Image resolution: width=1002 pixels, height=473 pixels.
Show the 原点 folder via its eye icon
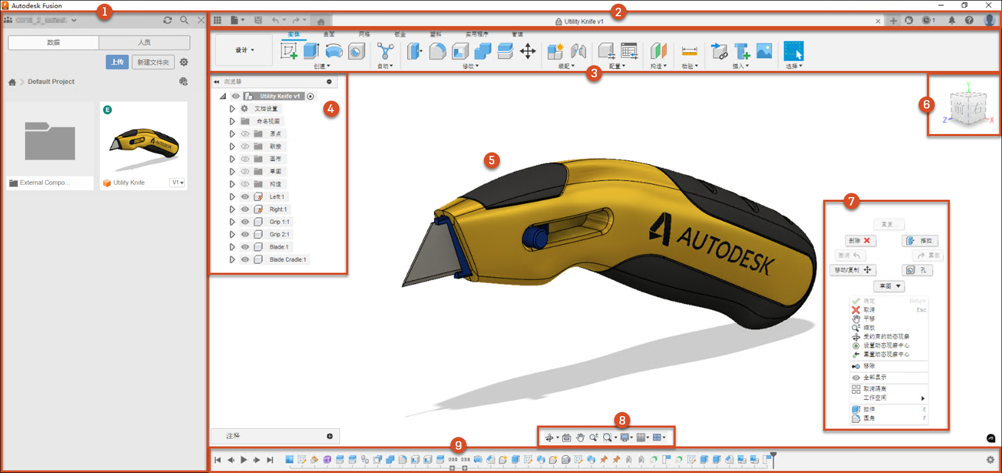245,134
